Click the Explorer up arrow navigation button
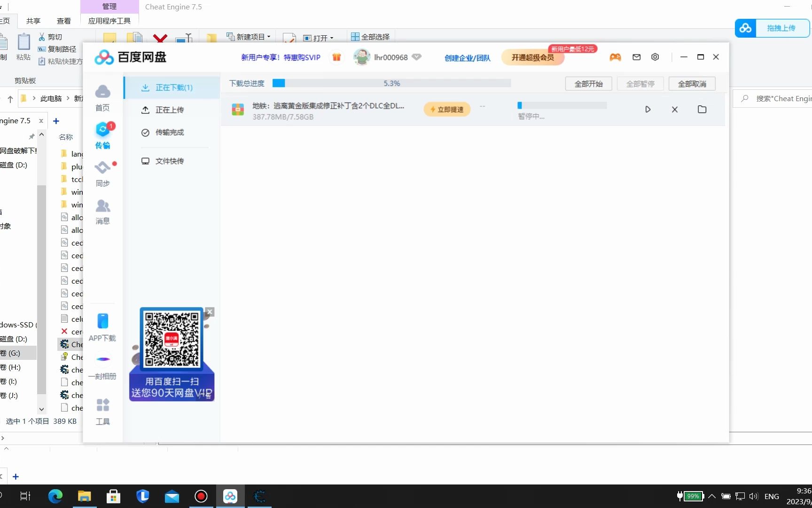This screenshot has height=508, width=812. [x=10, y=99]
